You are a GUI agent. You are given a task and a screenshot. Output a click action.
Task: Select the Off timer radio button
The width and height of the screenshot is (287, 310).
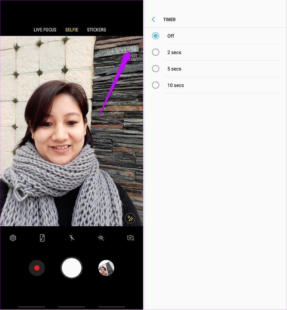[156, 36]
